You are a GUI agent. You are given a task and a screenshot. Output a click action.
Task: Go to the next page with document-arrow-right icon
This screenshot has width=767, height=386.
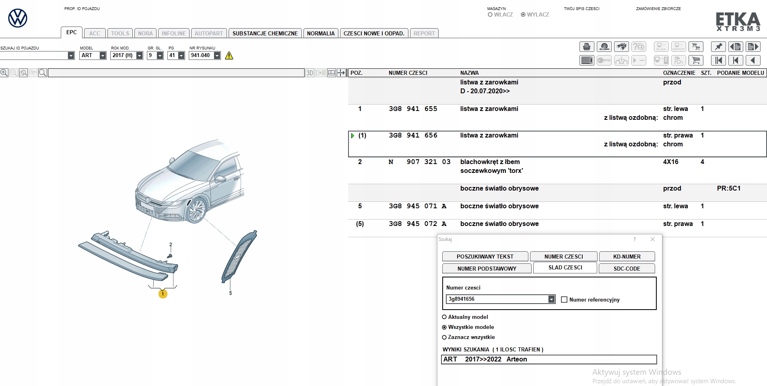tap(753, 47)
